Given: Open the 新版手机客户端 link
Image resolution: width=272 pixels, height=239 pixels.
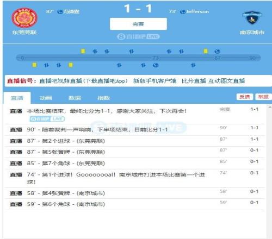Looking at the screenshot, I should point(155,81).
